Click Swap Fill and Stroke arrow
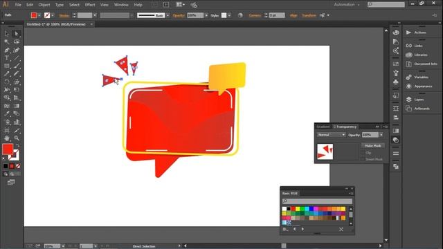Viewport: 443px width, 249px height. click(18, 145)
